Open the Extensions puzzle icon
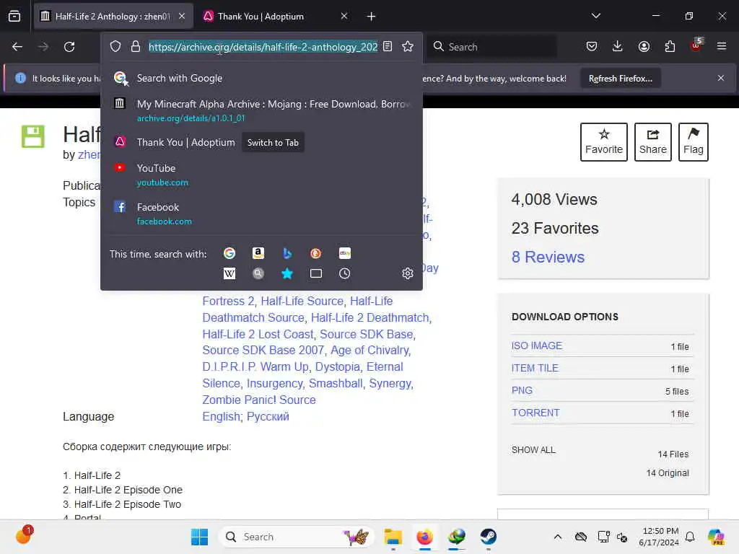 [670, 47]
